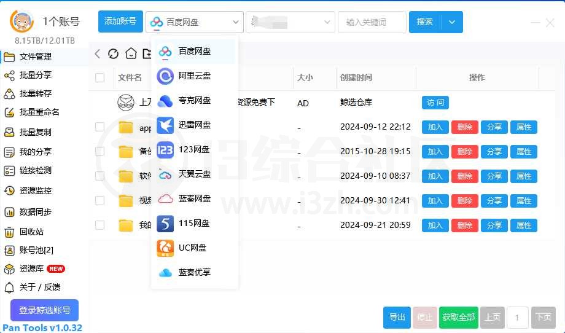Check the box for the 2024-09-10 08:37 folder row
565x333 pixels.
click(100, 176)
